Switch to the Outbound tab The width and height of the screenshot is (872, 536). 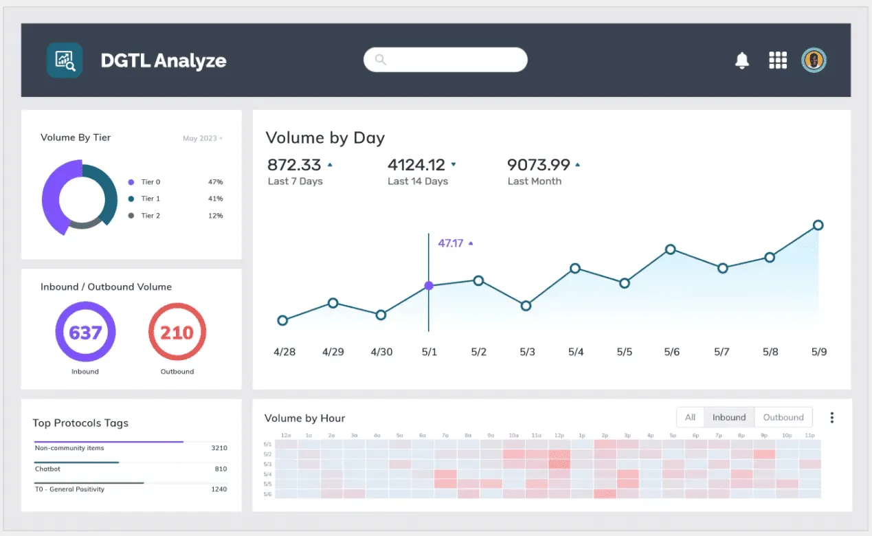783,418
